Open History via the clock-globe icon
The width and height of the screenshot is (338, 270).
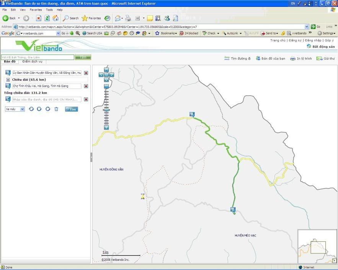(x=107, y=18)
